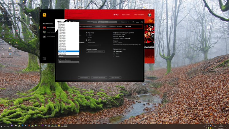Image resolution: width=229 pixels, height=129 pixels.
Task: Click the Корректировка VGA button
Action: 93,45
